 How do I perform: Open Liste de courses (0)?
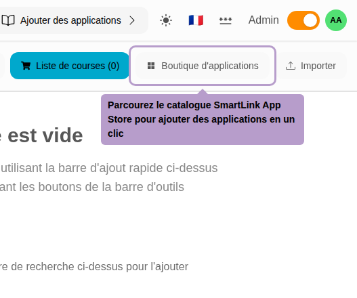70,66
